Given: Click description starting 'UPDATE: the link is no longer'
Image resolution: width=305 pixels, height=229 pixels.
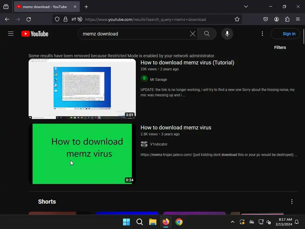Looking at the screenshot, I should tap(217, 92).
